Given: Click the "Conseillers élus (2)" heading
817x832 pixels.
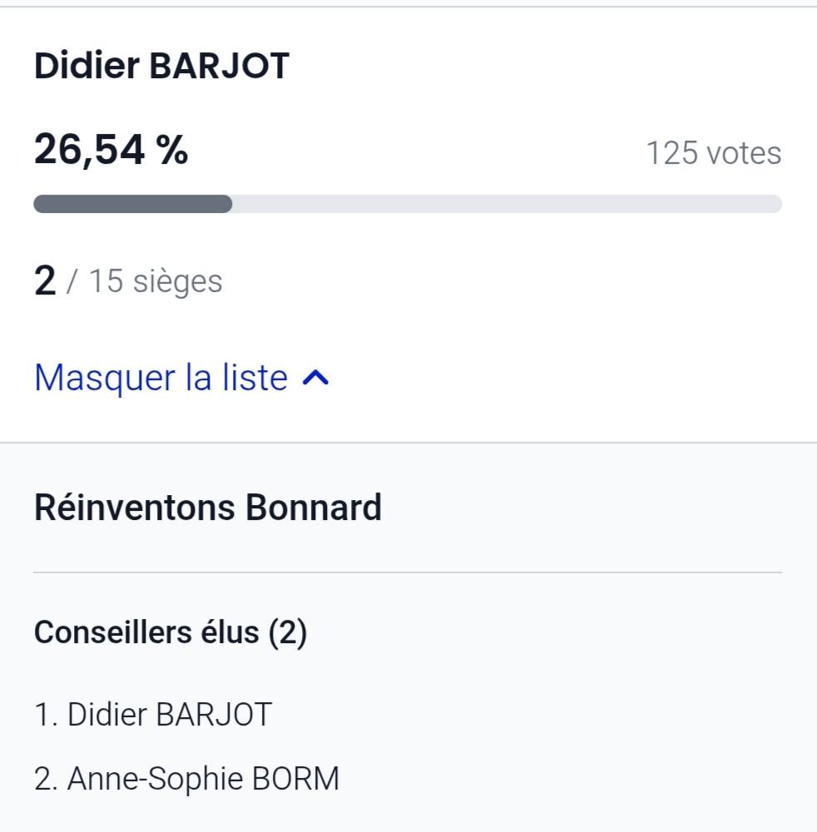Looking at the screenshot, I should coord(171,633).
